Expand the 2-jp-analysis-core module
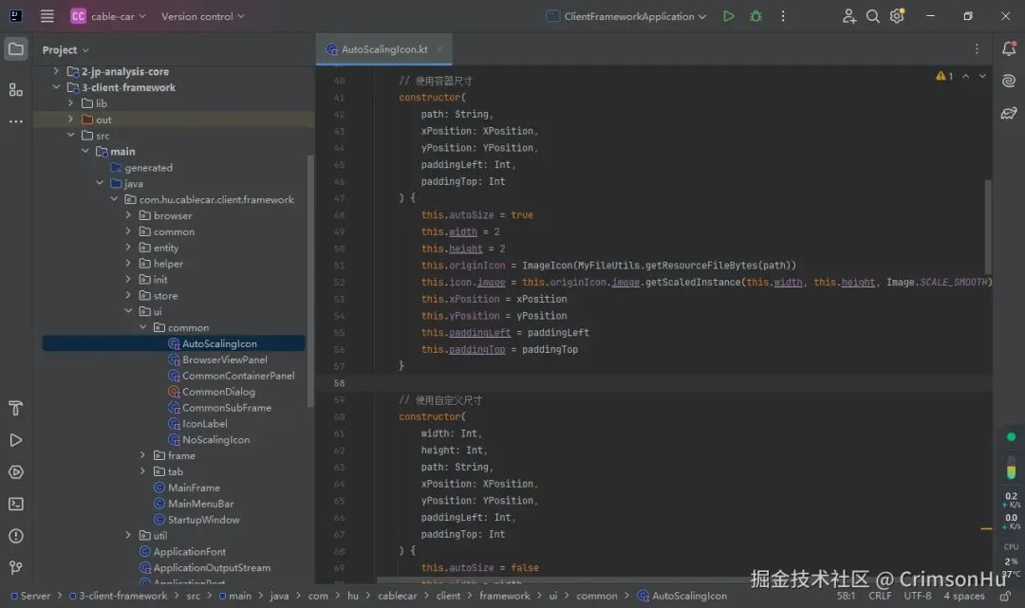 56,70
